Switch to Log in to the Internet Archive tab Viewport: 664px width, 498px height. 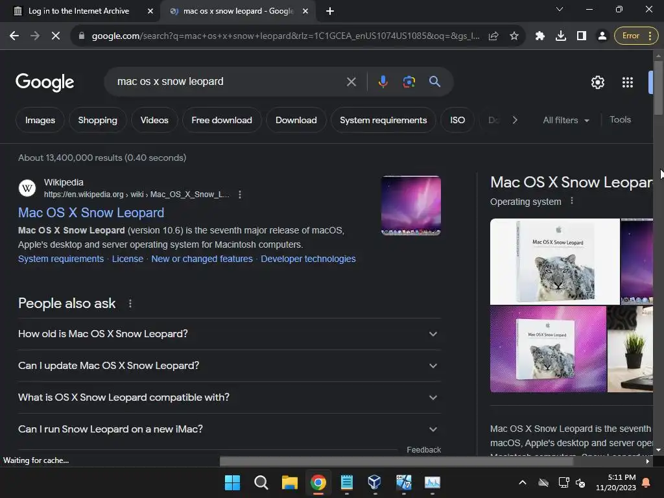point(78,11)
